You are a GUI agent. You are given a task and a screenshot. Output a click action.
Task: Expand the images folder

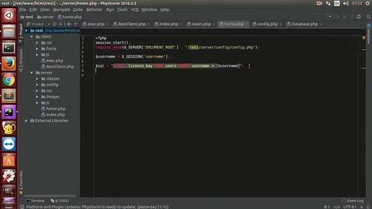pyautogui.click(x=37, y=97)
